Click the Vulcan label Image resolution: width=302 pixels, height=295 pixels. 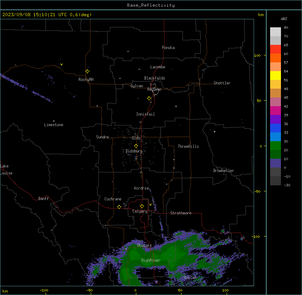point(190,277)
